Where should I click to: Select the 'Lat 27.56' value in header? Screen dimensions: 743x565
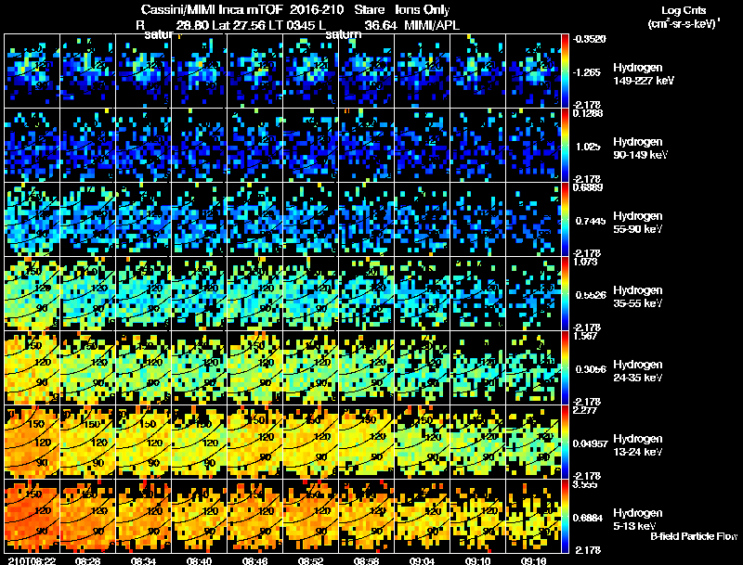pyautogui.click(x=241, y=26)
